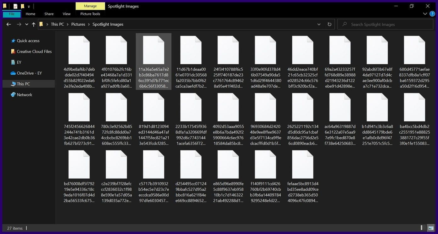The height and width of the screenshot is (234, 438).
Task: Click Spotlight Images in address path
Action: point(108,24)
